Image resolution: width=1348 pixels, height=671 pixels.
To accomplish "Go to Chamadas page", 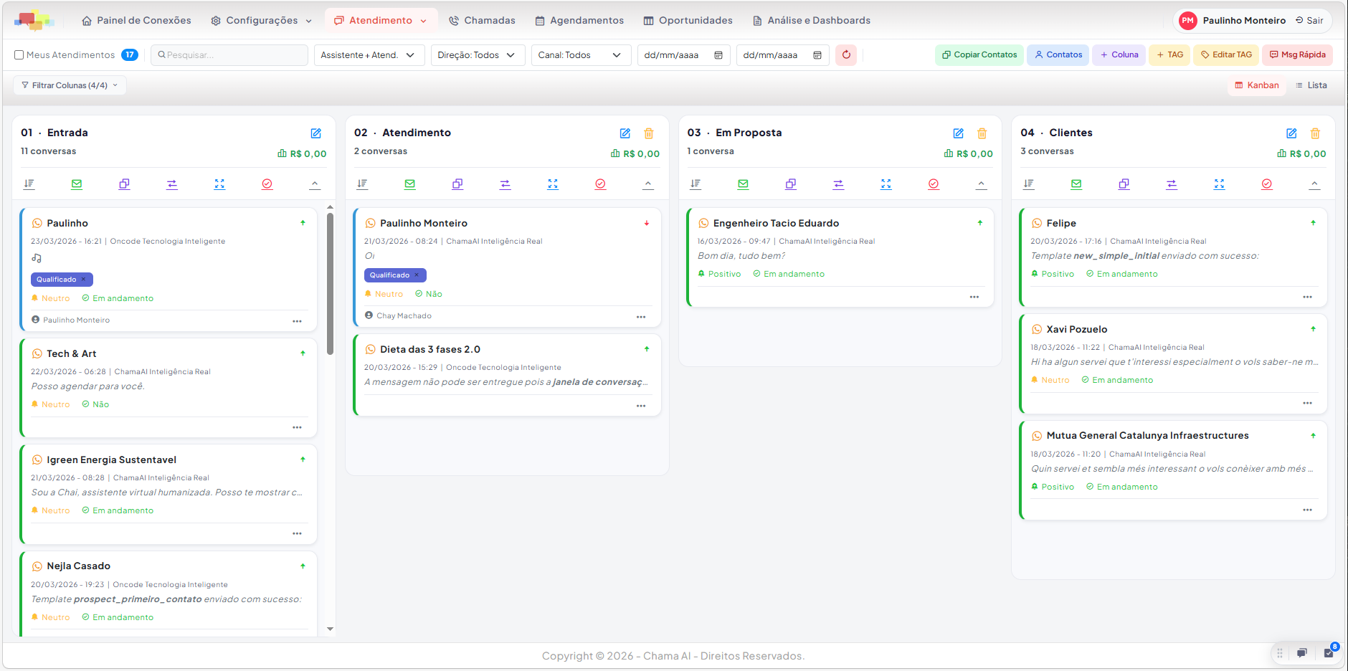I will [482, 21].
